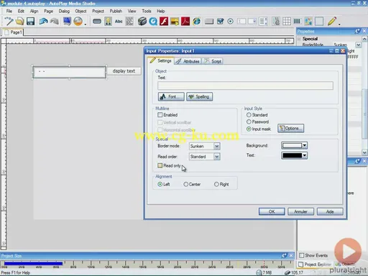Image resolution: width=368 pixels, height=276 pixels.
Task: Insert a Flash object from toolbar
Action: click(164, 22)
